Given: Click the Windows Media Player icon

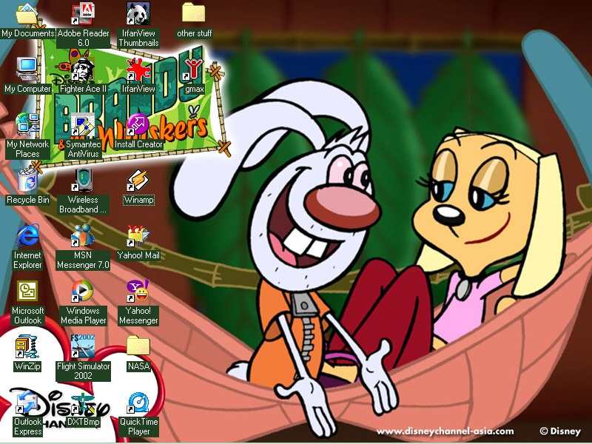Looking at the screenshot, I should coord(83,292).
